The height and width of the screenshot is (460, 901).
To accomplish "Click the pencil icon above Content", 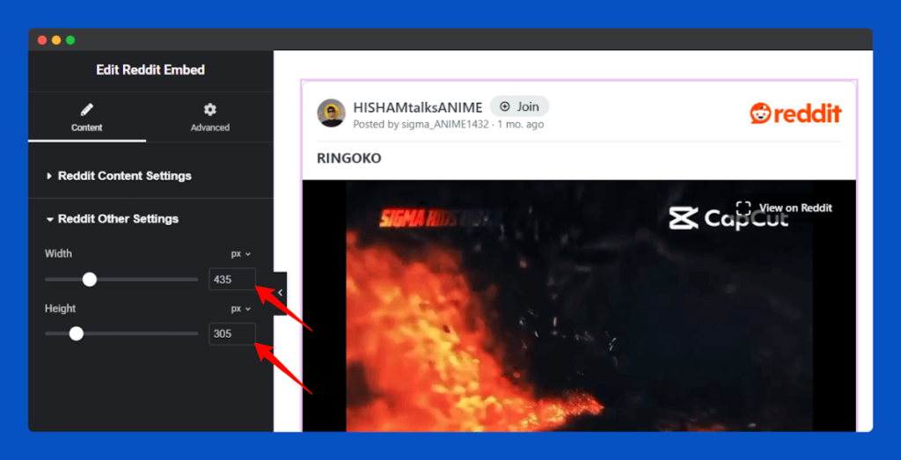I will point(87,109).
